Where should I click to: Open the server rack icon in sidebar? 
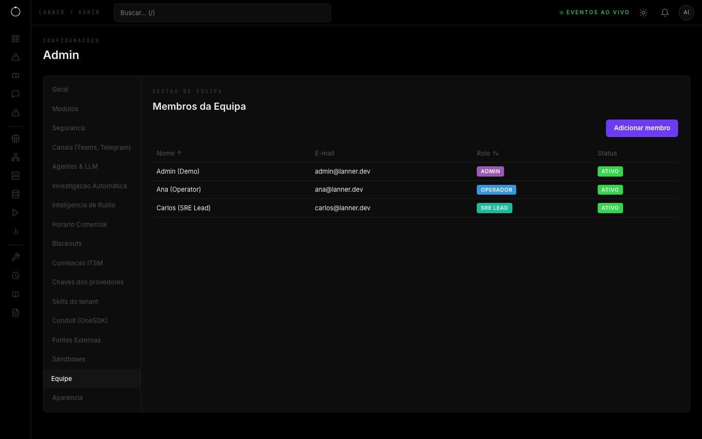[16, 176]
